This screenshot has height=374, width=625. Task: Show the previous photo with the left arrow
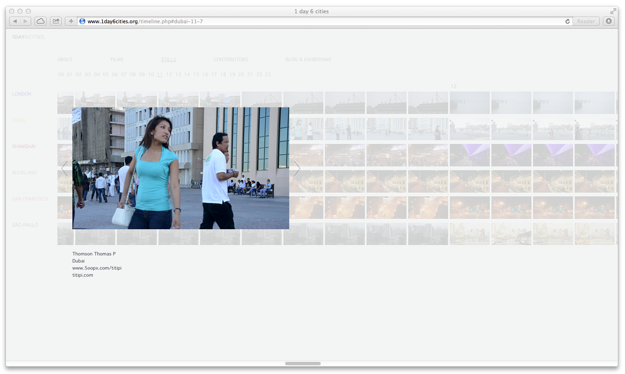65,168
